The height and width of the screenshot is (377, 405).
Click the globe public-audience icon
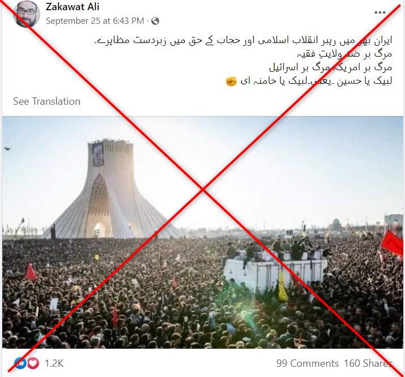tap(155, 21)
